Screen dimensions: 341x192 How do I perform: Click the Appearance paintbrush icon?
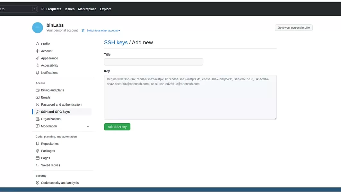[37, 58]
